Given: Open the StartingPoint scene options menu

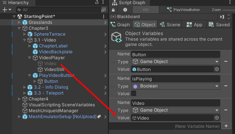Looking at the screenshot, I should pos(104,16).
